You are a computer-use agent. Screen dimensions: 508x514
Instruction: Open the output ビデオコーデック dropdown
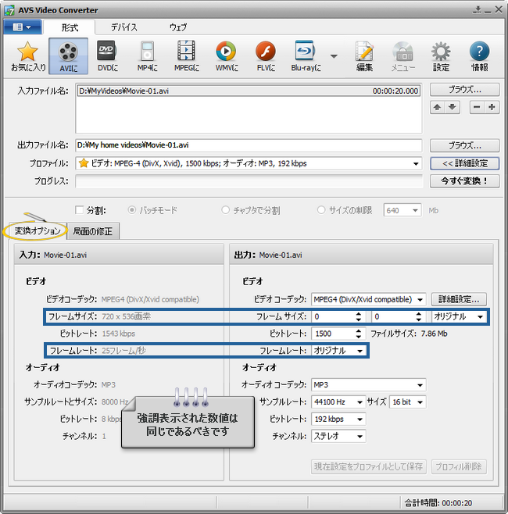tap(420, 299)
